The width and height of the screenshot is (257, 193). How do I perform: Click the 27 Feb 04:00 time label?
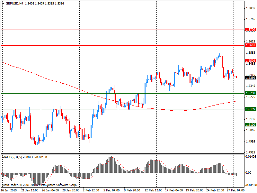click(x=236, y=190)
